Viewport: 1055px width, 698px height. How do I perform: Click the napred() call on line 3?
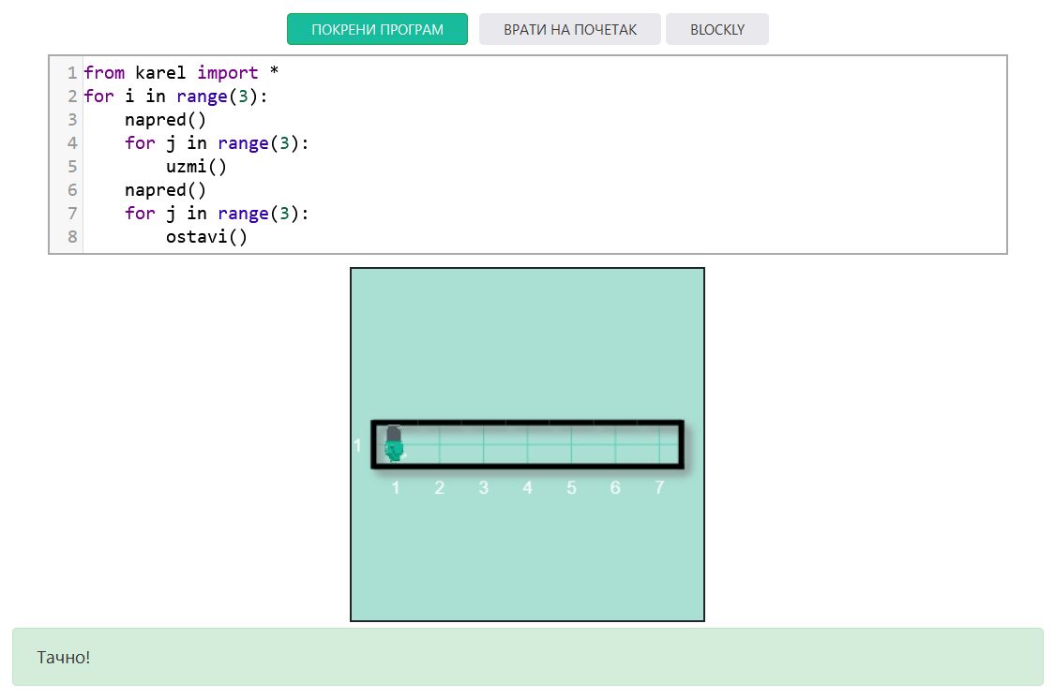click(165, 120)
